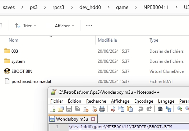Open the Encodage menu
The image size is (189, 131).
tap(144, 101)
